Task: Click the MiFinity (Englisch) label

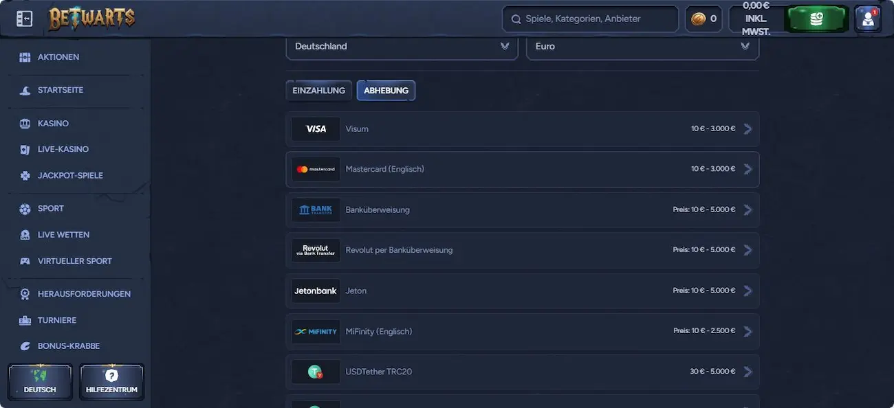Action: (379, 331)
